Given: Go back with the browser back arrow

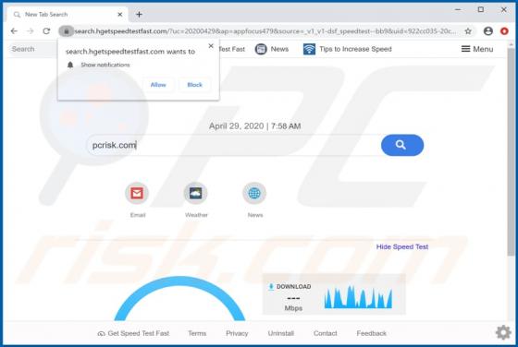Looking at the screenshot, I should [14, 31].
